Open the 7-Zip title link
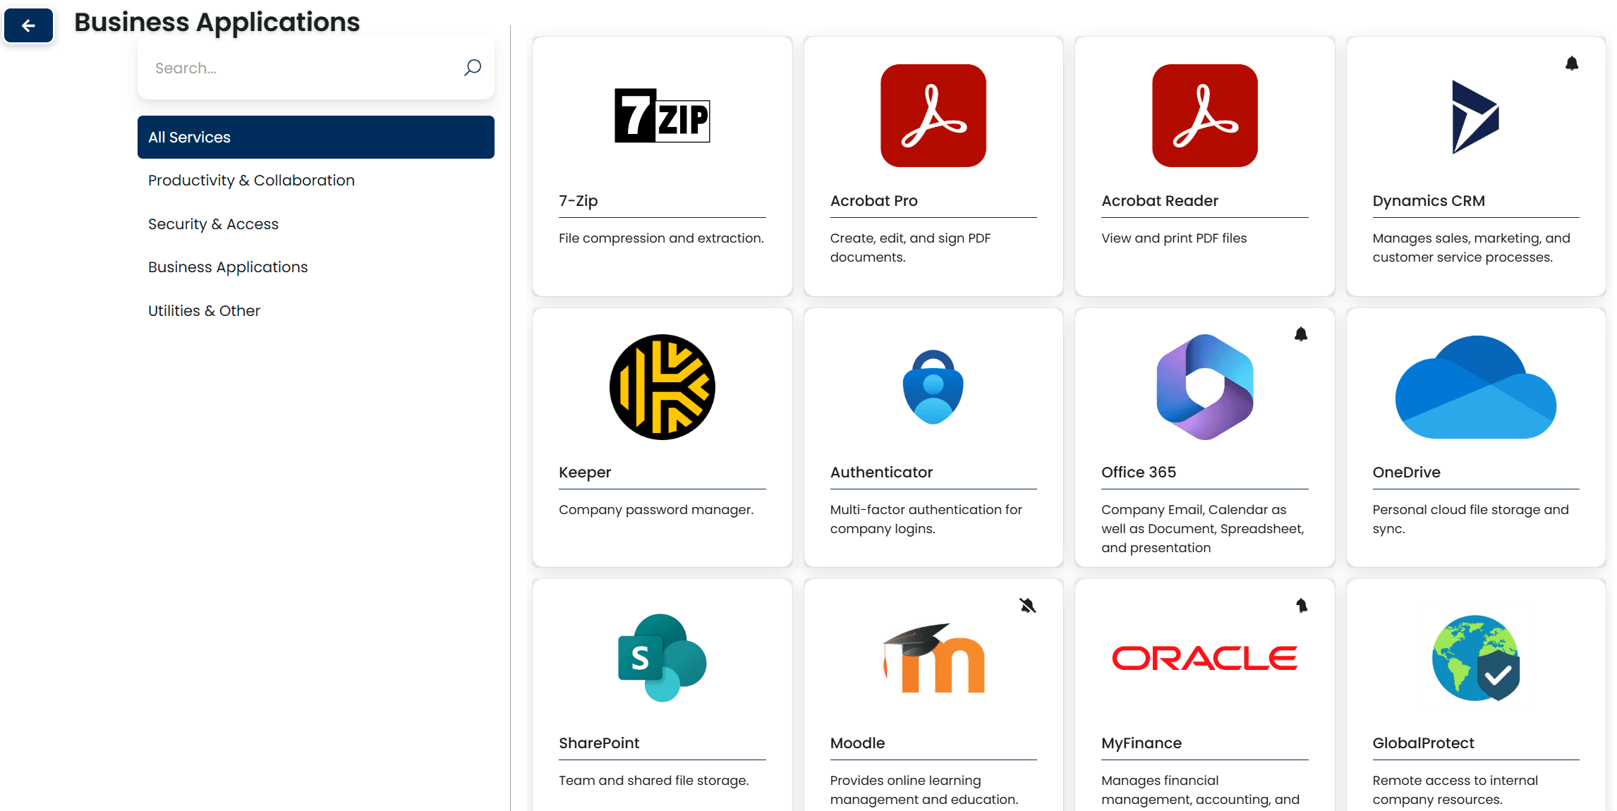 tap(578, 201)
